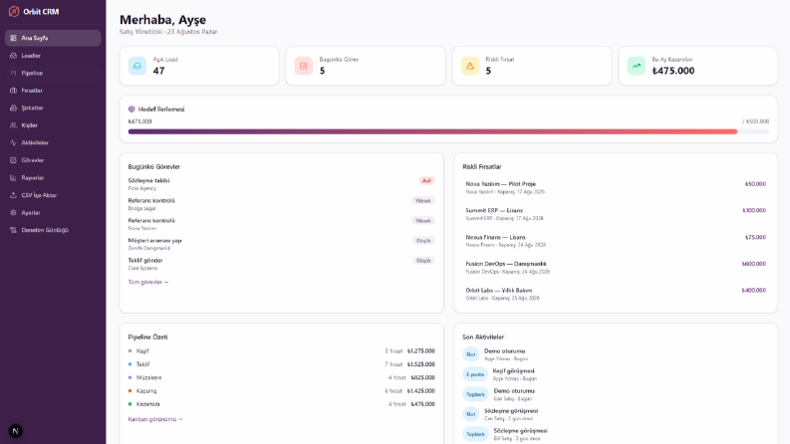This screenshot has width=790, height=444.
Task: Select the Müzakere pipeline stage row
Action: [281, 377]
